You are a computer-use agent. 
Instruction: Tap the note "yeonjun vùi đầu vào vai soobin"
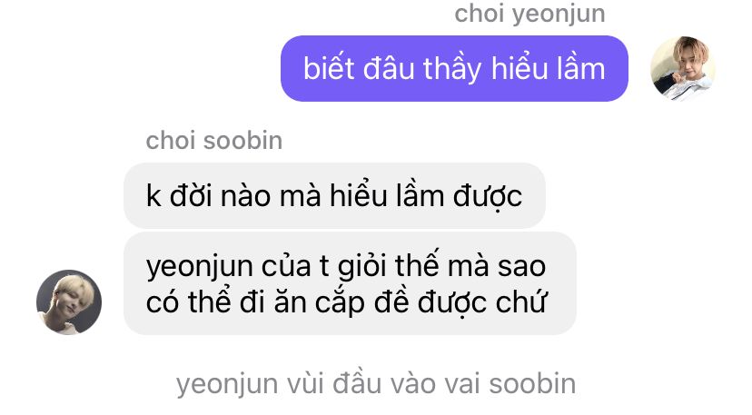pyautogui.click(x=376, y=384)
